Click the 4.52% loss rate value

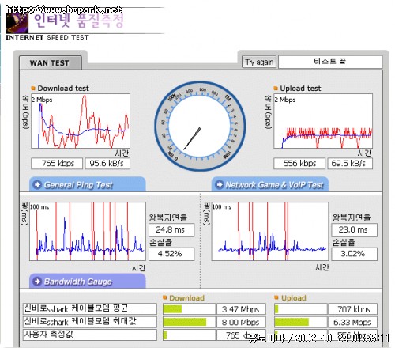point(171,254)
